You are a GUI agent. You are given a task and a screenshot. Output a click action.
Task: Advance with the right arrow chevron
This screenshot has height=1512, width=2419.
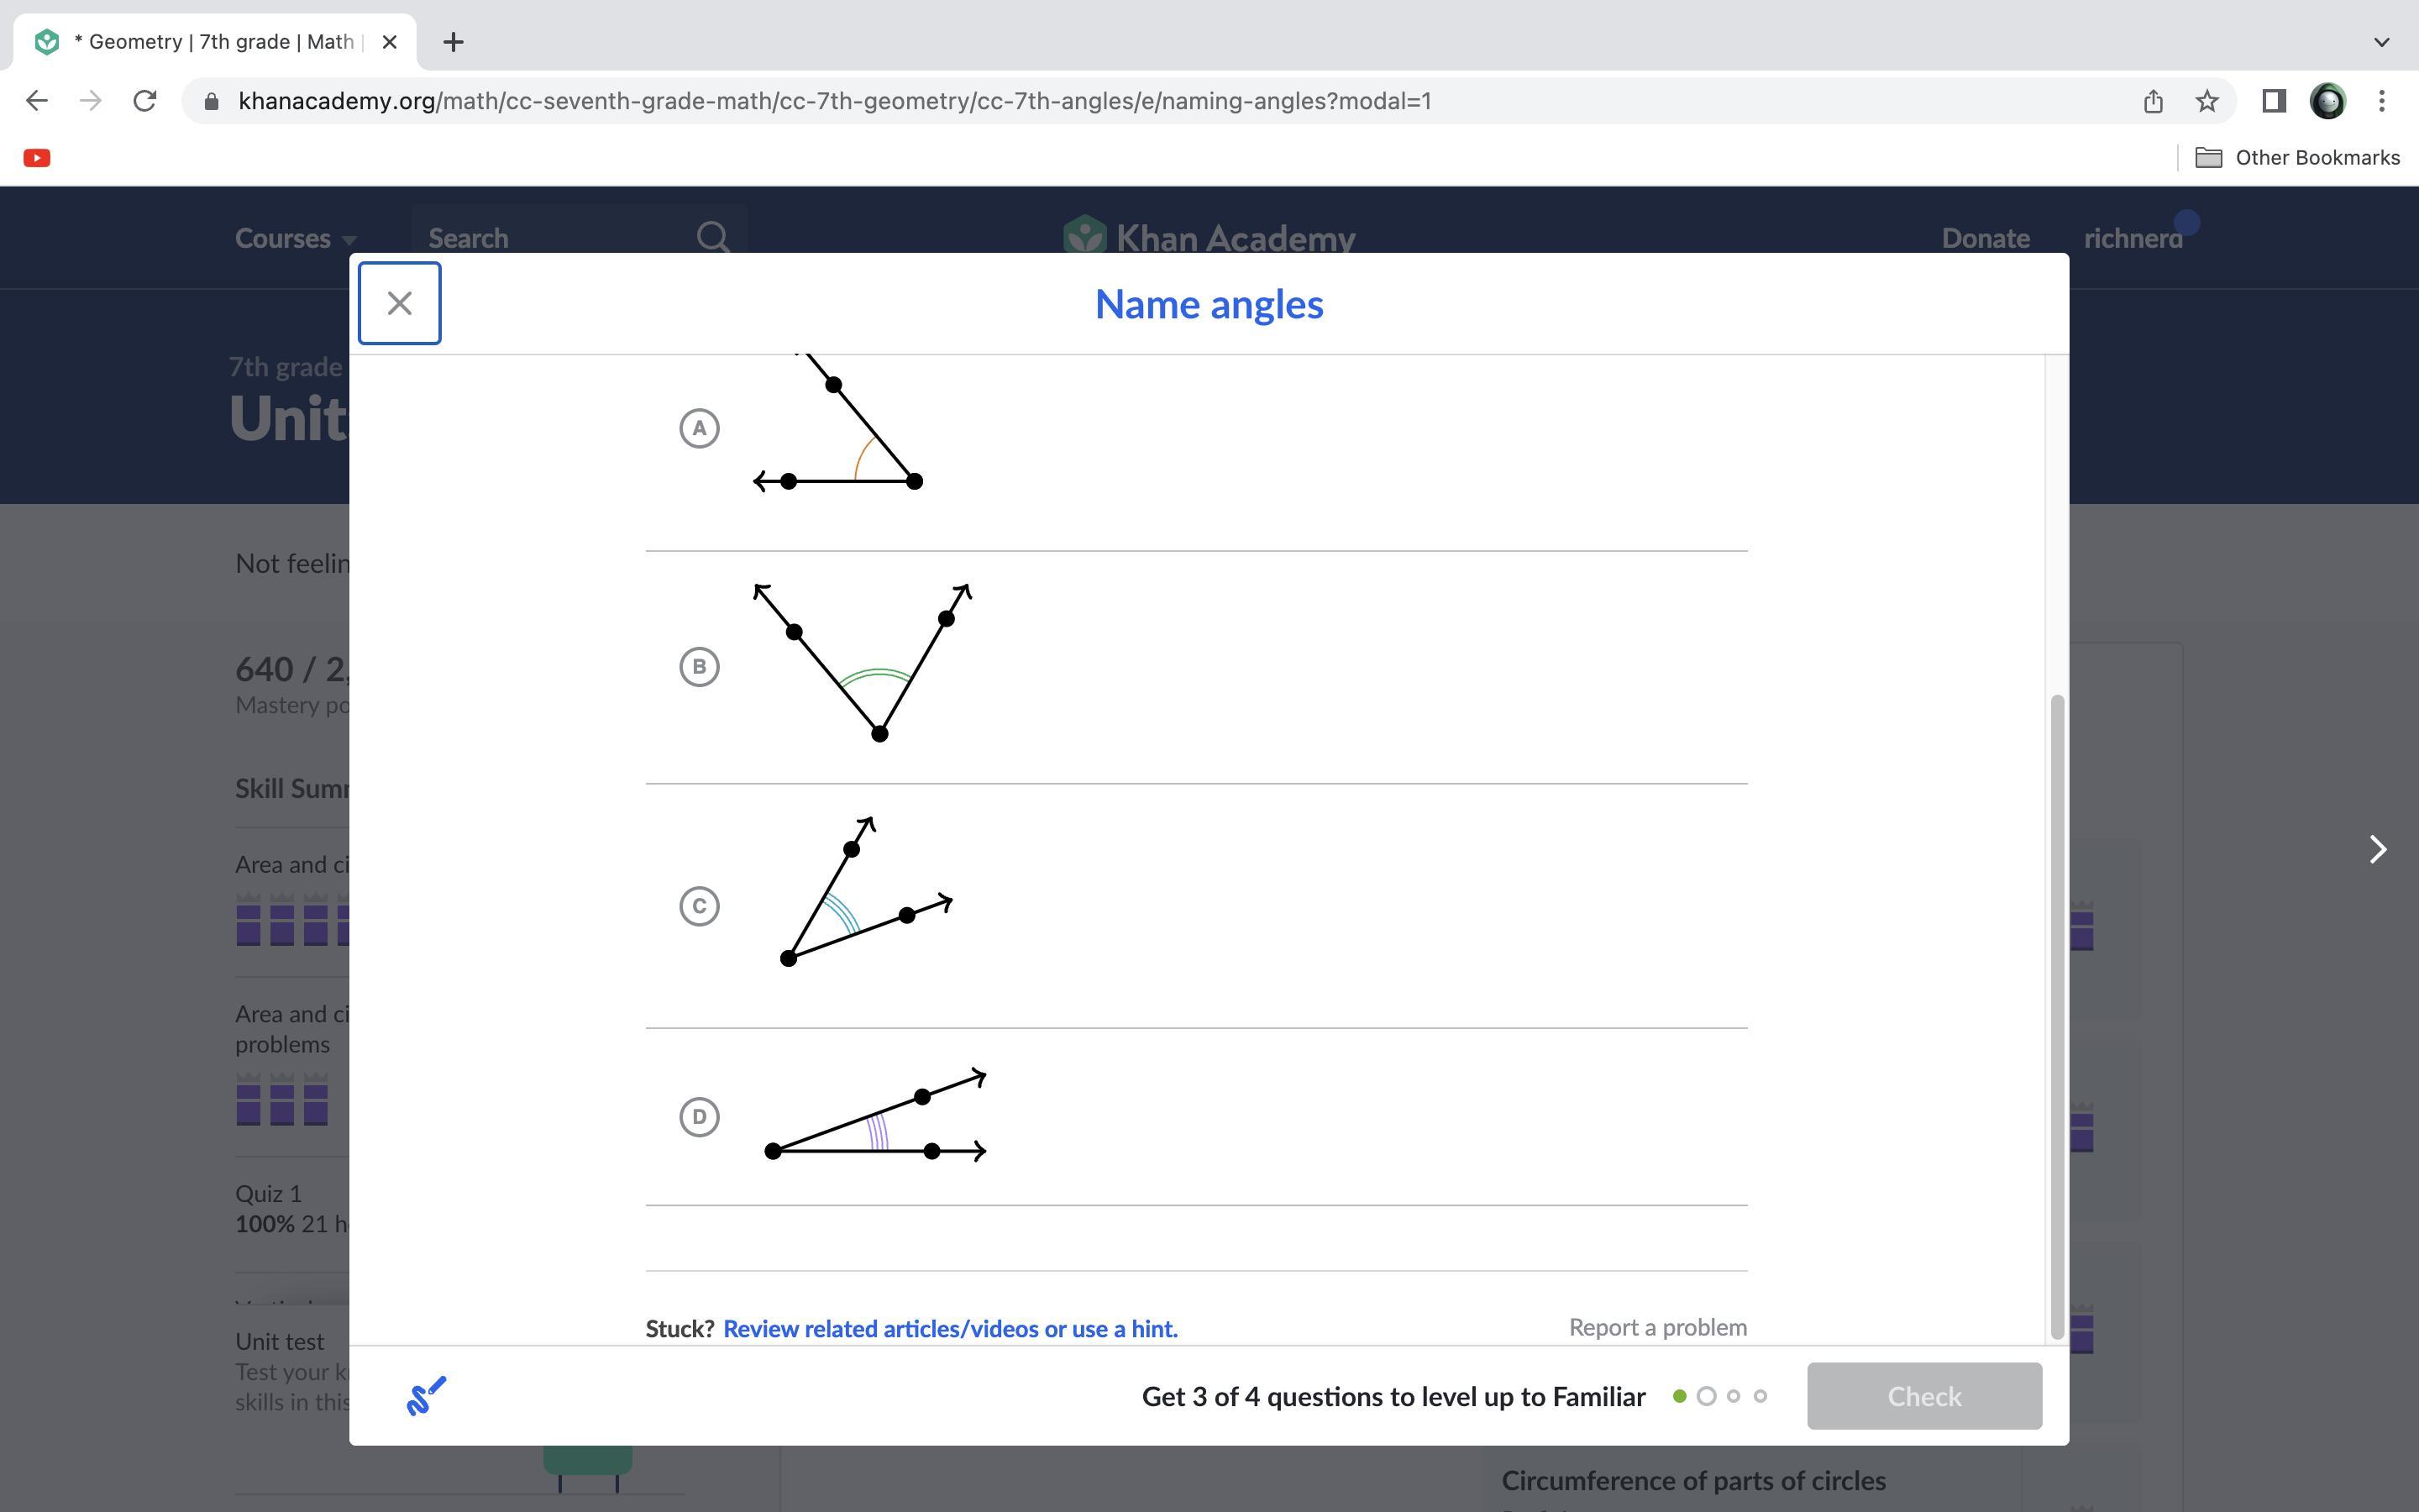click(x=2377, y=849)
